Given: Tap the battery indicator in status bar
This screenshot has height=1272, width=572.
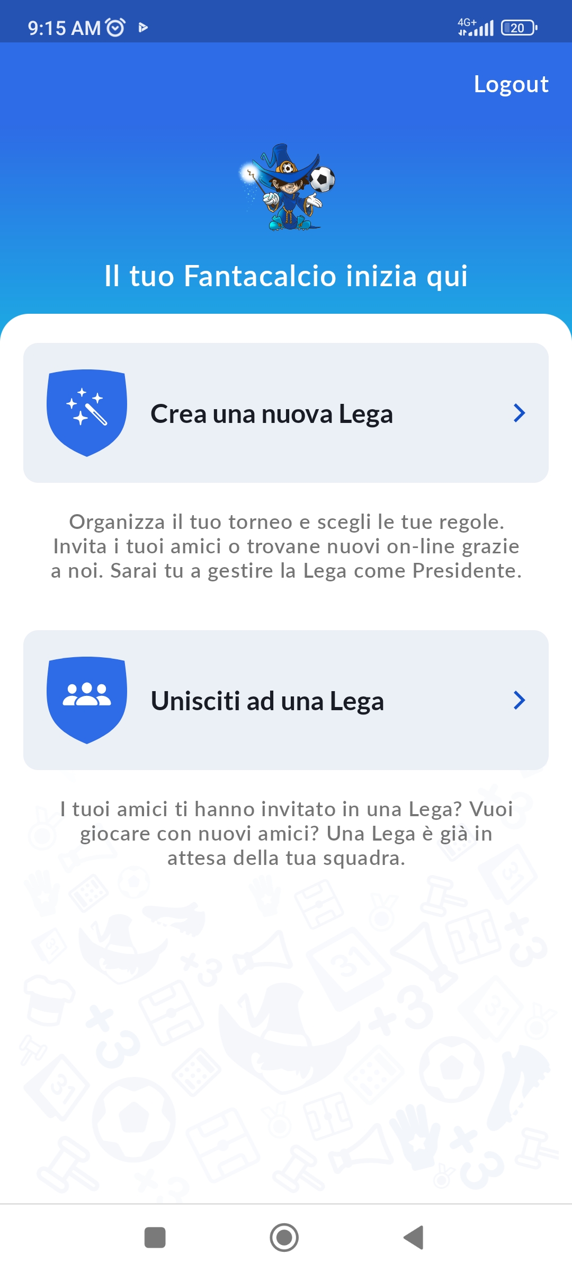Looking at the screenshot, I should coord(519,28).
